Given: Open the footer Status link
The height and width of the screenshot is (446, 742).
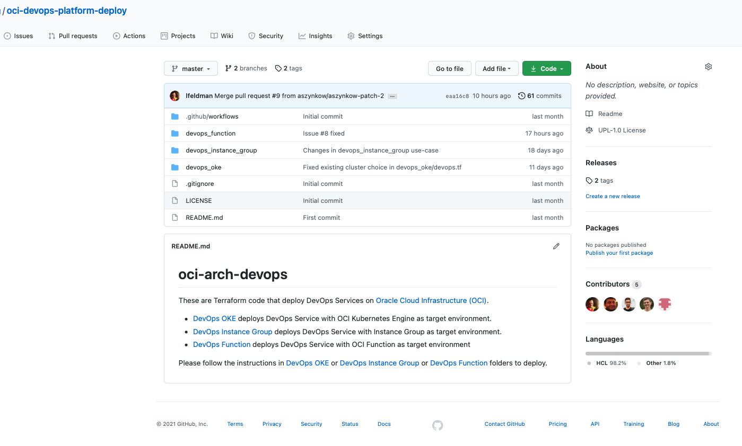Looking at the screenshot, I should pyautogui.click(x=350, y=424).
